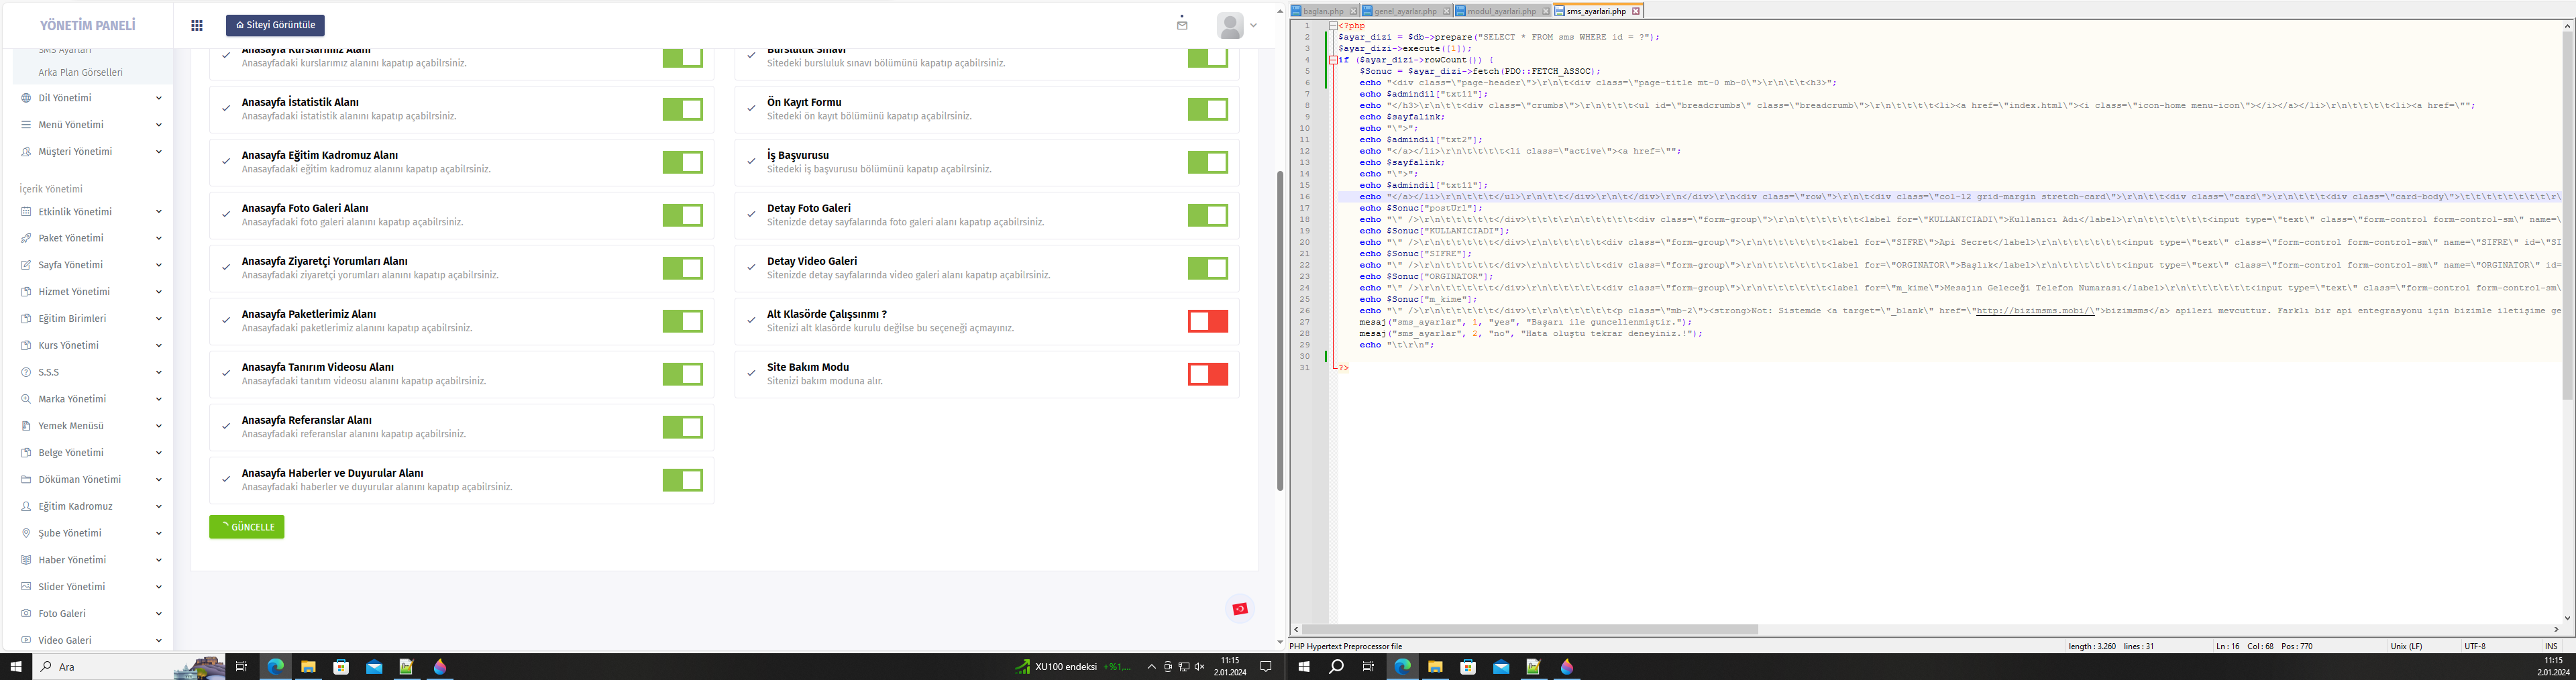Click the red floating chat icon
Image resolution: width=2576 pixels, height=680 pixels.
[x=1240, y=609]
